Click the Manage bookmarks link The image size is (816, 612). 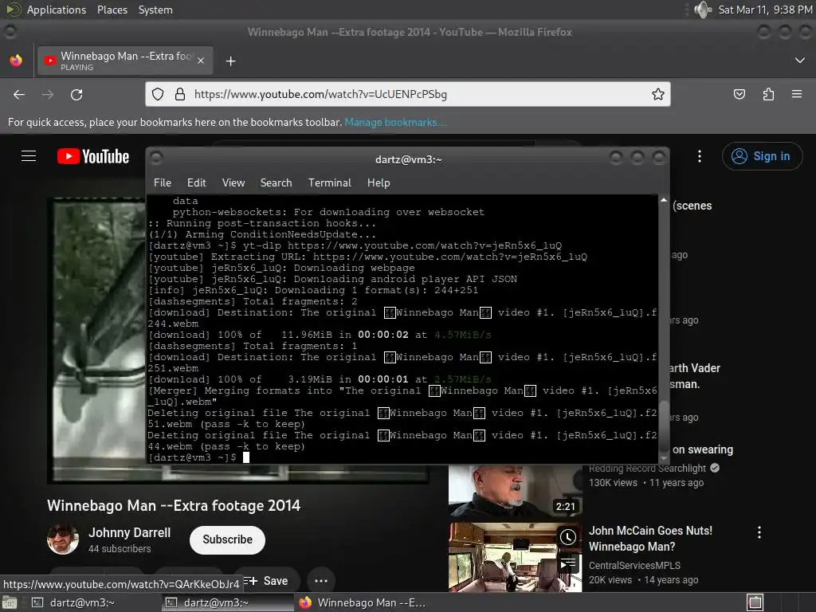395,122
